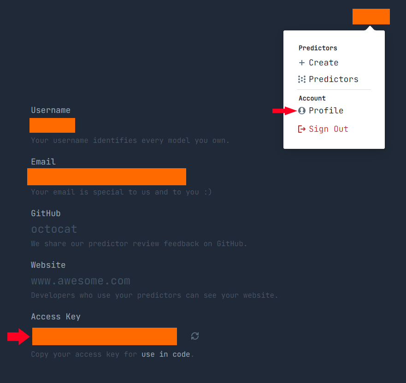Screen dimensions: 406x383
Task: Click the Website field label
Action: pos(48,265)
